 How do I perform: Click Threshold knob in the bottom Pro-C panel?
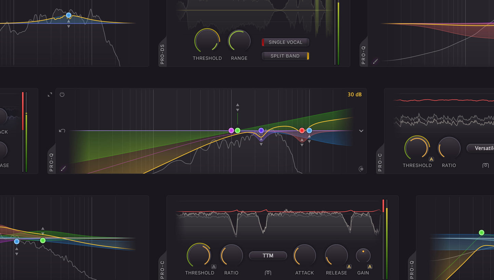200,255
